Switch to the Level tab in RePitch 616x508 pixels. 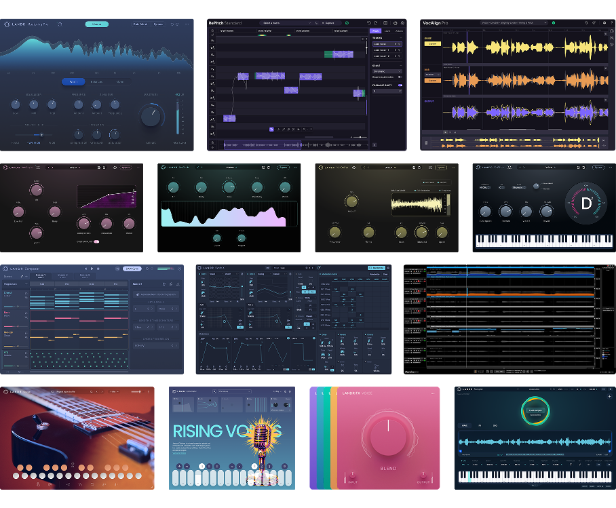click(387, 31)
